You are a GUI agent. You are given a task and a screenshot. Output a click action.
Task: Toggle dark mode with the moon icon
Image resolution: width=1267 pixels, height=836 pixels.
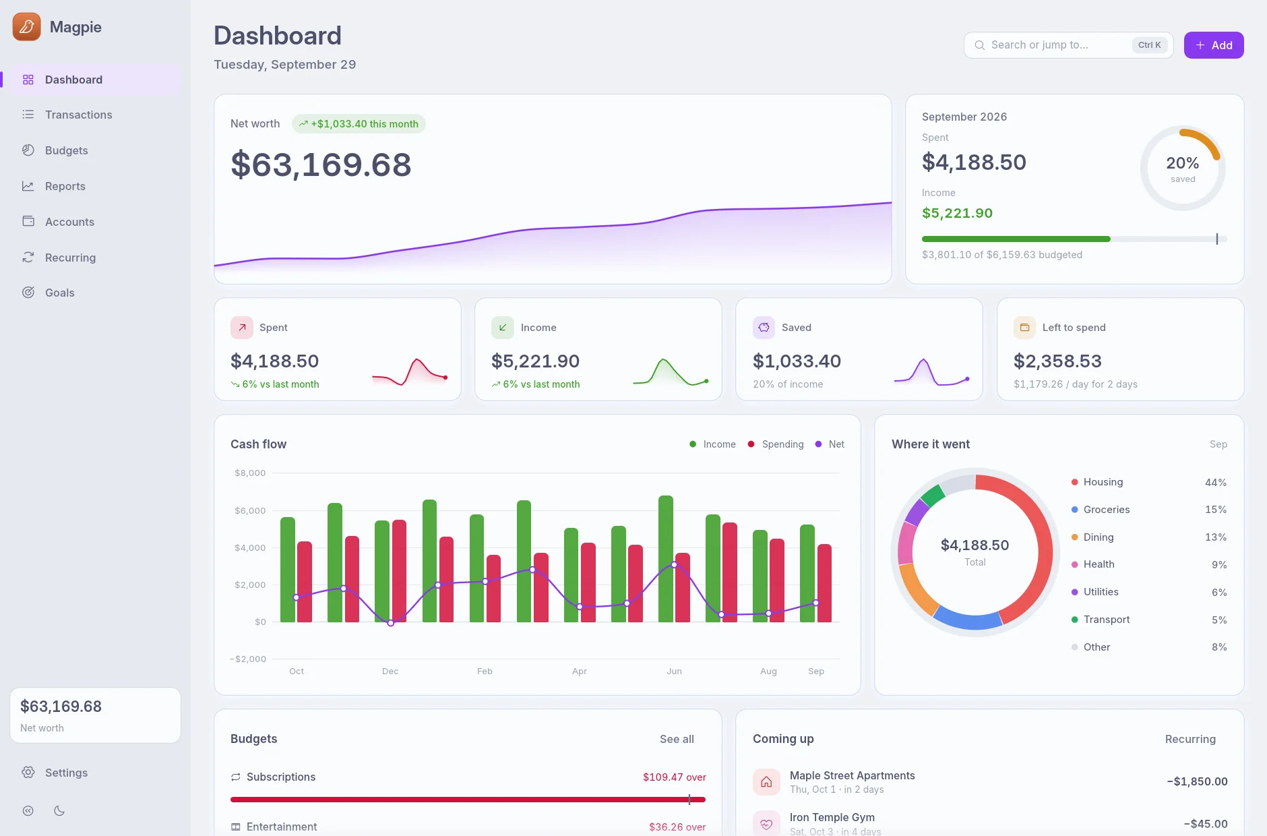[x=59, y=811]
